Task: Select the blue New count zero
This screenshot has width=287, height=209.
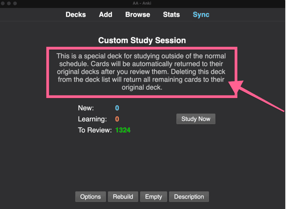Action: click(117, 108)
